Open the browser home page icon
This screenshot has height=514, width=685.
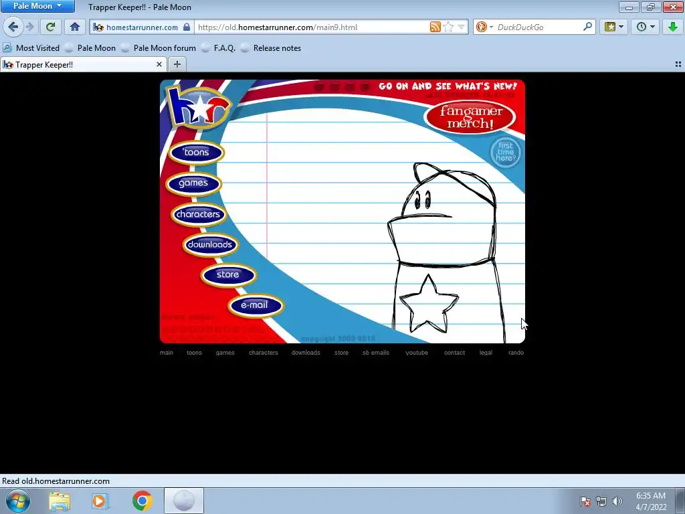point(75,27)
